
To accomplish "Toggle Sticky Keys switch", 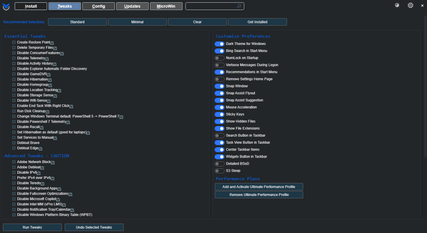I will [220, 114].
